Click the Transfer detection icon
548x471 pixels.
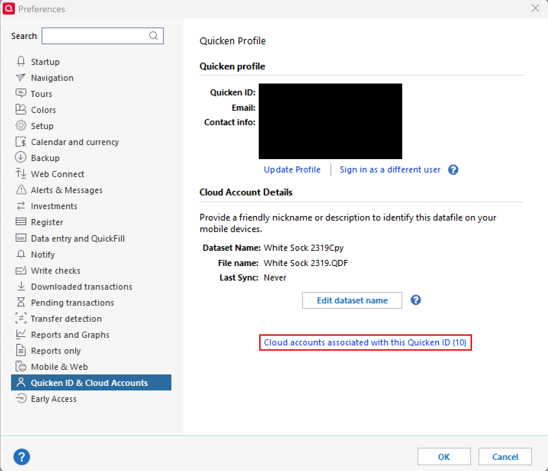[21, 318]
